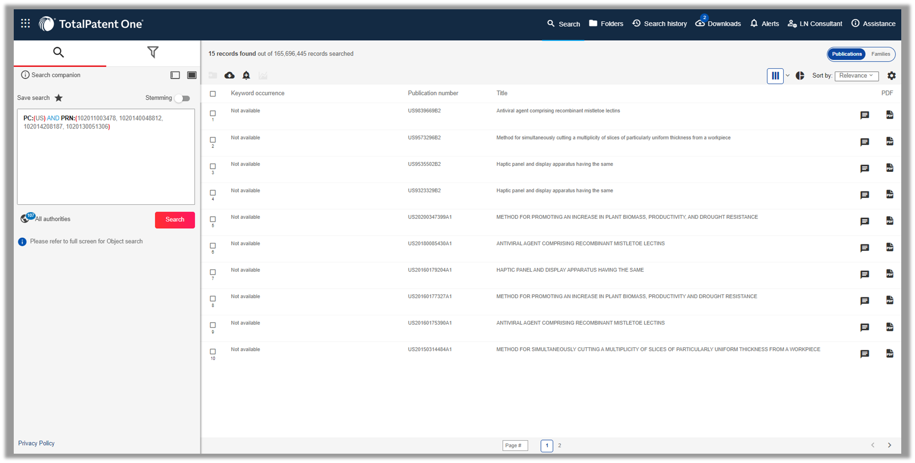915x463 pixels.
Task: Open the results settings gear
Action: 891,76
